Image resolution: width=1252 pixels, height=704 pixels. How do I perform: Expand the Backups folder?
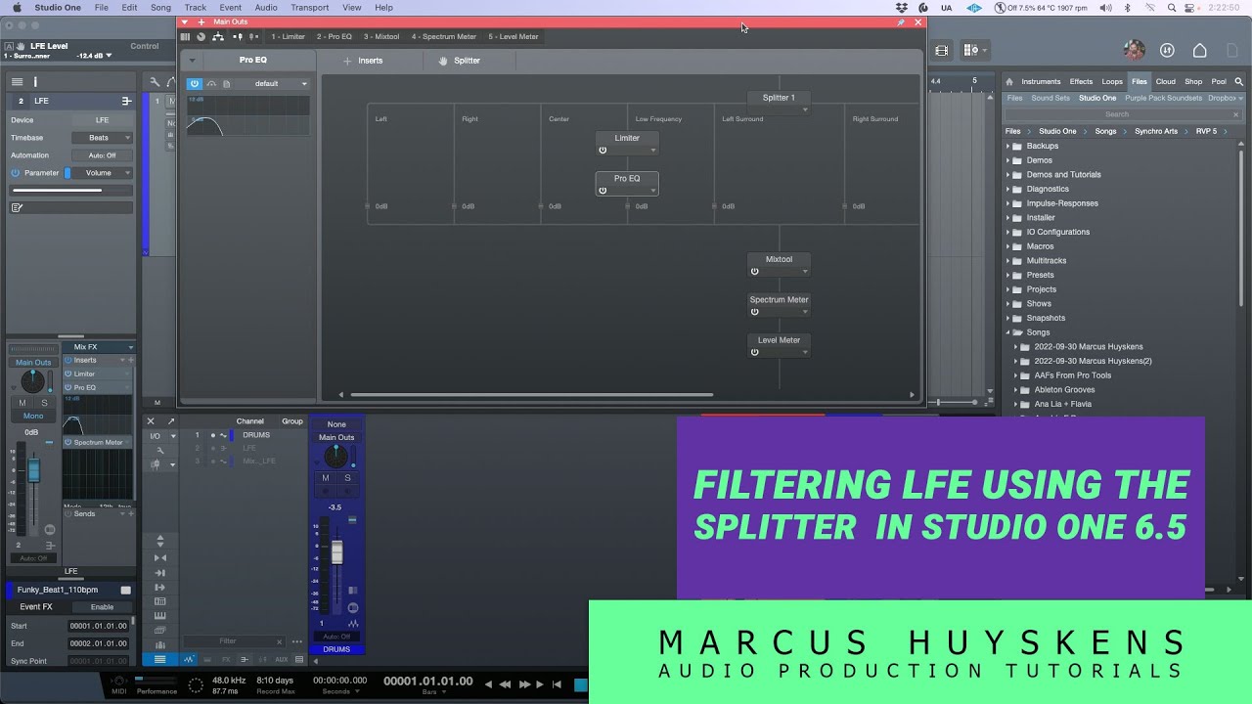[x=1008, y=146]
